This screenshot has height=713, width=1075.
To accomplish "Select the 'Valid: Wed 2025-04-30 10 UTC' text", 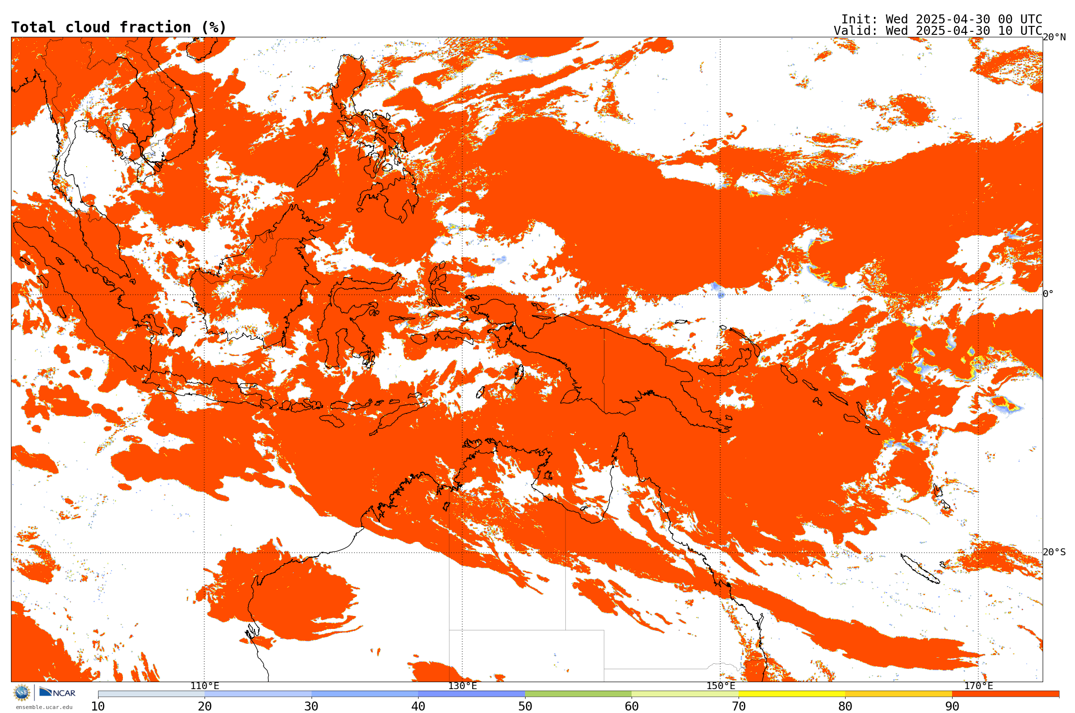I will pos(938,30).
